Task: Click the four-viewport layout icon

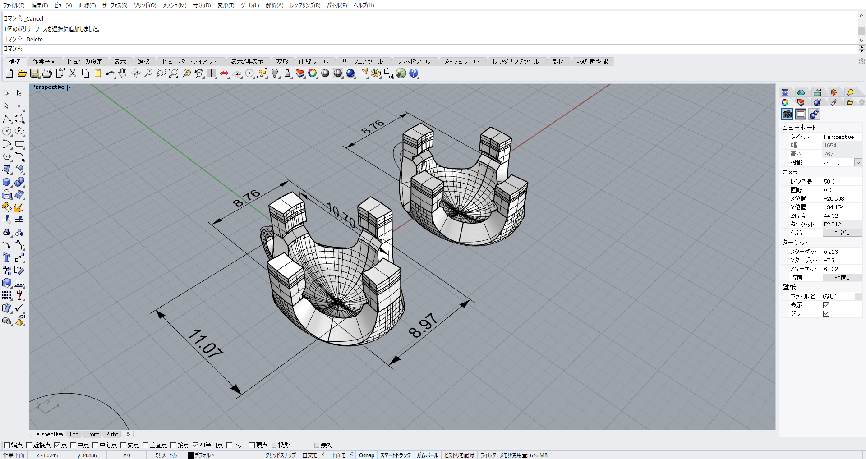Action: tap(212, 73)
